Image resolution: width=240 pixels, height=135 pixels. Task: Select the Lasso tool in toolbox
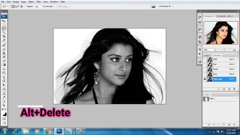[x=4, y=28]
